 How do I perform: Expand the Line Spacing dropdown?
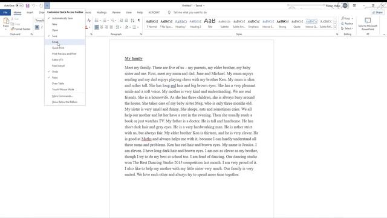point(120,27)
